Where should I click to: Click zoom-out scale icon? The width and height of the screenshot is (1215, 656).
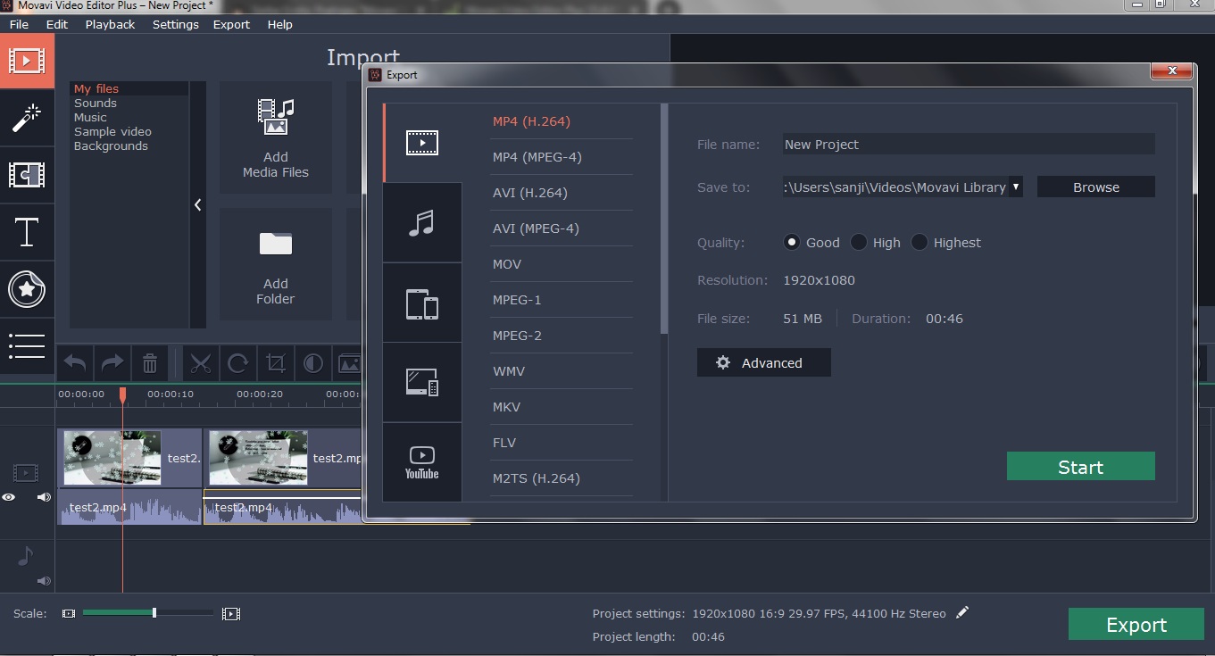[x=69, y=613]
